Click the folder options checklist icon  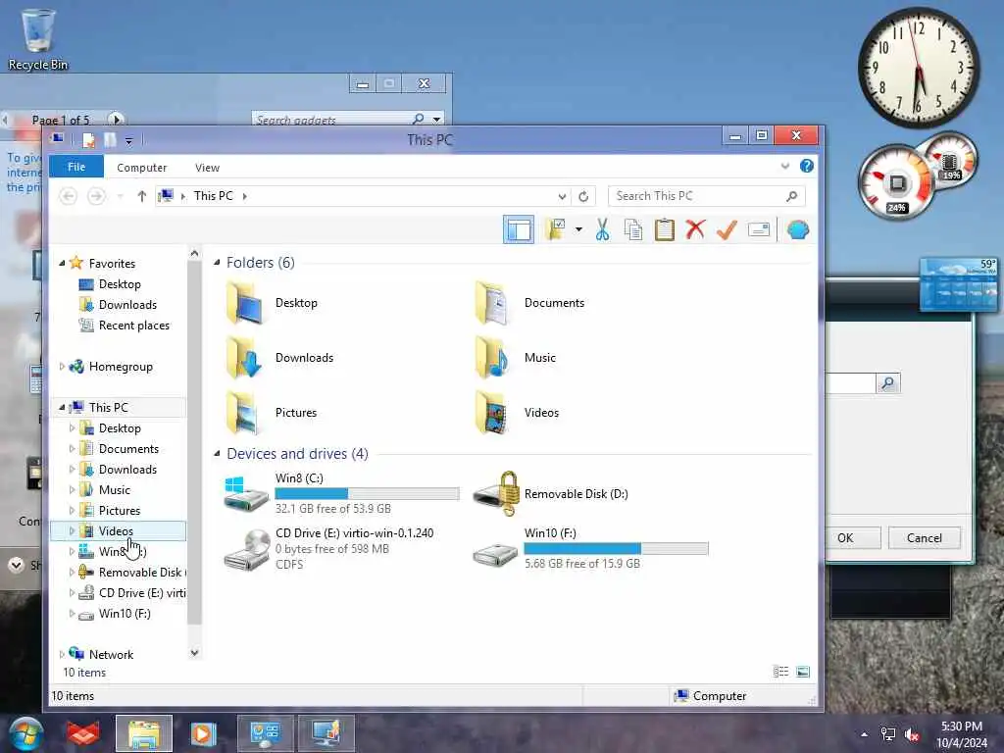(x=555, y=229)
